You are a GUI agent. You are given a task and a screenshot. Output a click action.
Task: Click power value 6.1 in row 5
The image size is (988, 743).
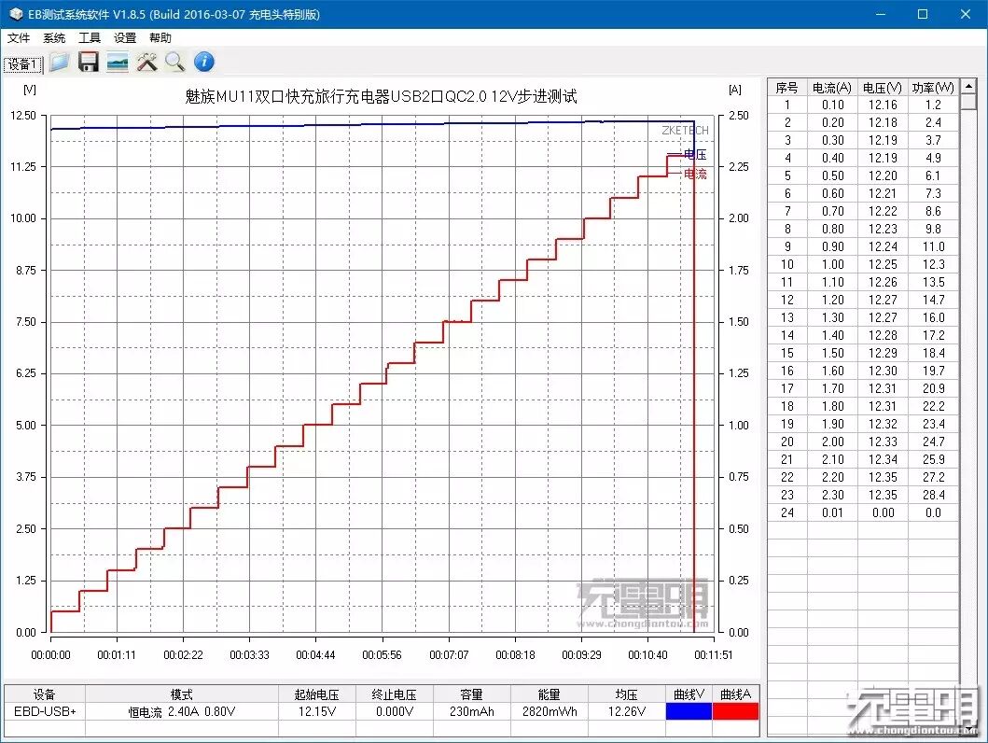(933, 175)
